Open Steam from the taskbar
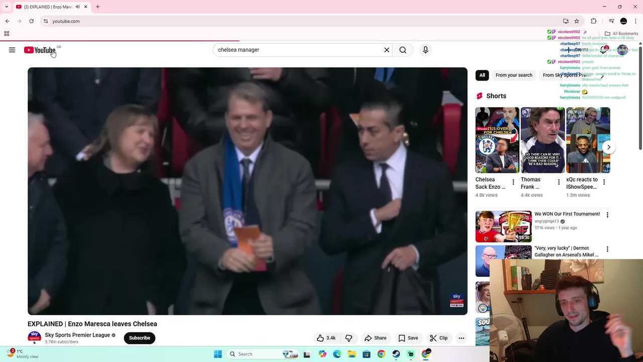Viewport: 643px width, 362px height. tap(396, 354)
